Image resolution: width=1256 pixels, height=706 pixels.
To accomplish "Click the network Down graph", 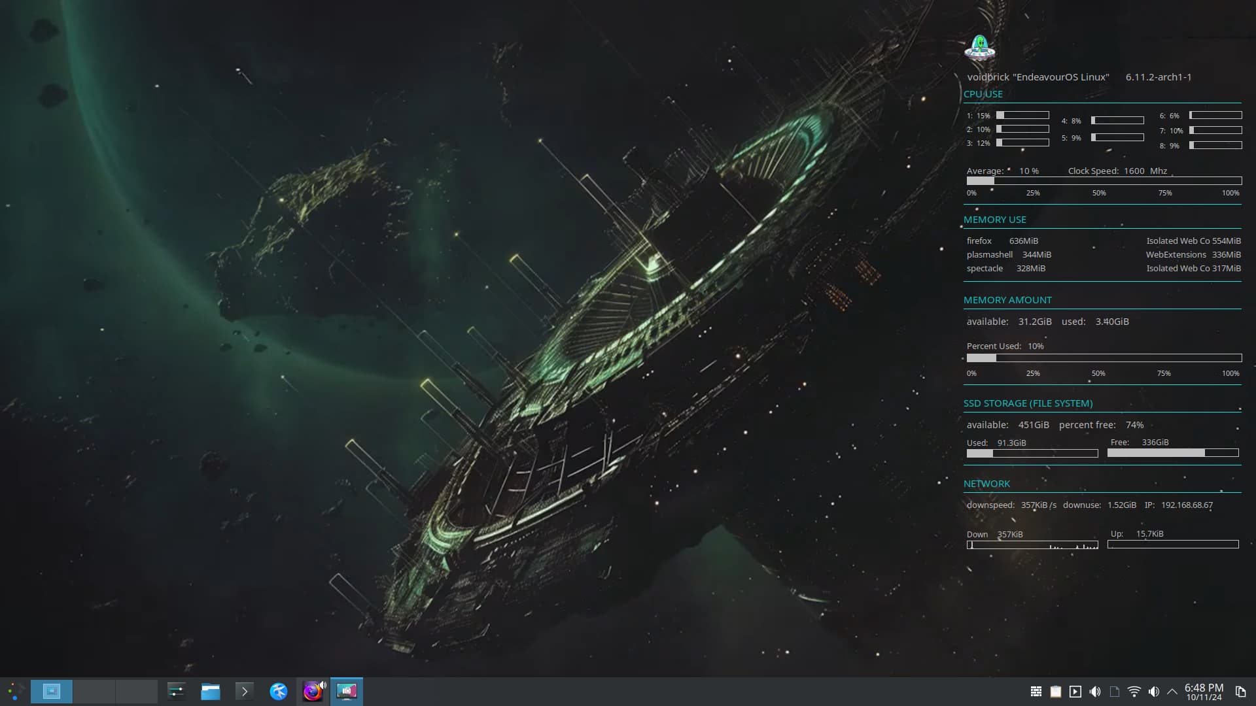I will coord(1032,545).
